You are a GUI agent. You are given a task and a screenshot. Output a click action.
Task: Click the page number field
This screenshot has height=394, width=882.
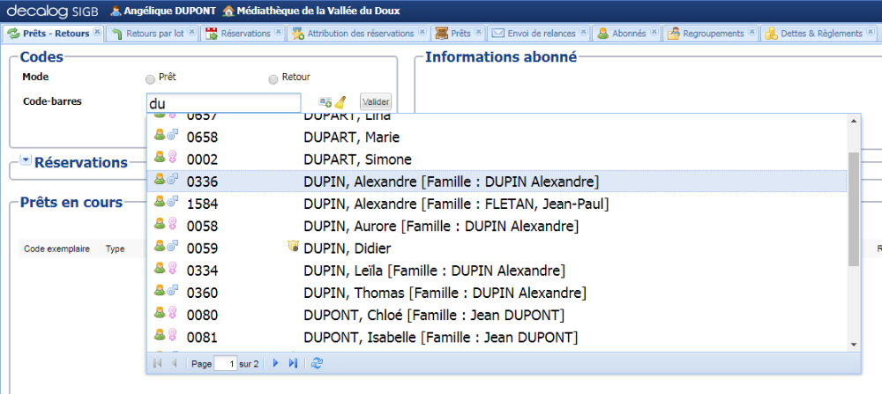coord(226,364)
